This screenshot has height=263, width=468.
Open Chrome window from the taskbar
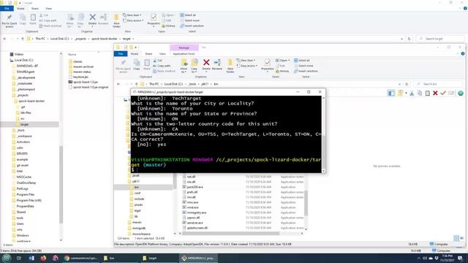pos(81,258)
